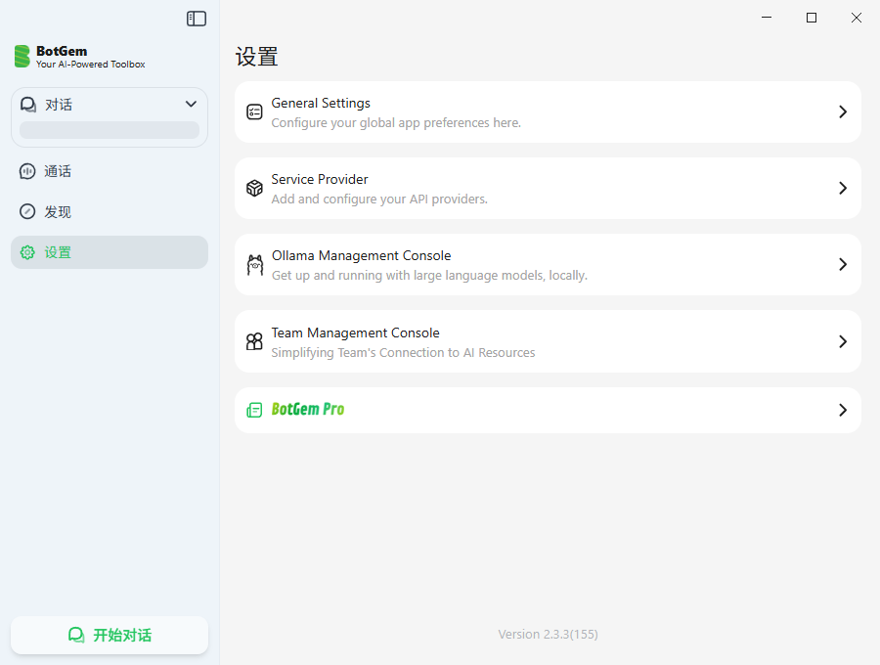Open Service Provider settings
The height and width of the screenshot is (665, 880).
click(x=548, y=189)
